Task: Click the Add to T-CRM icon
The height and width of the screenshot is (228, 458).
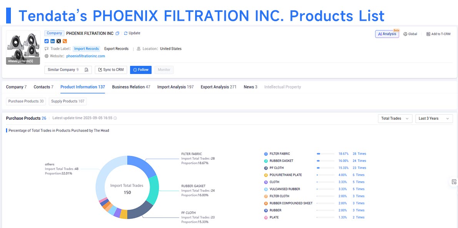Action: 428,34
